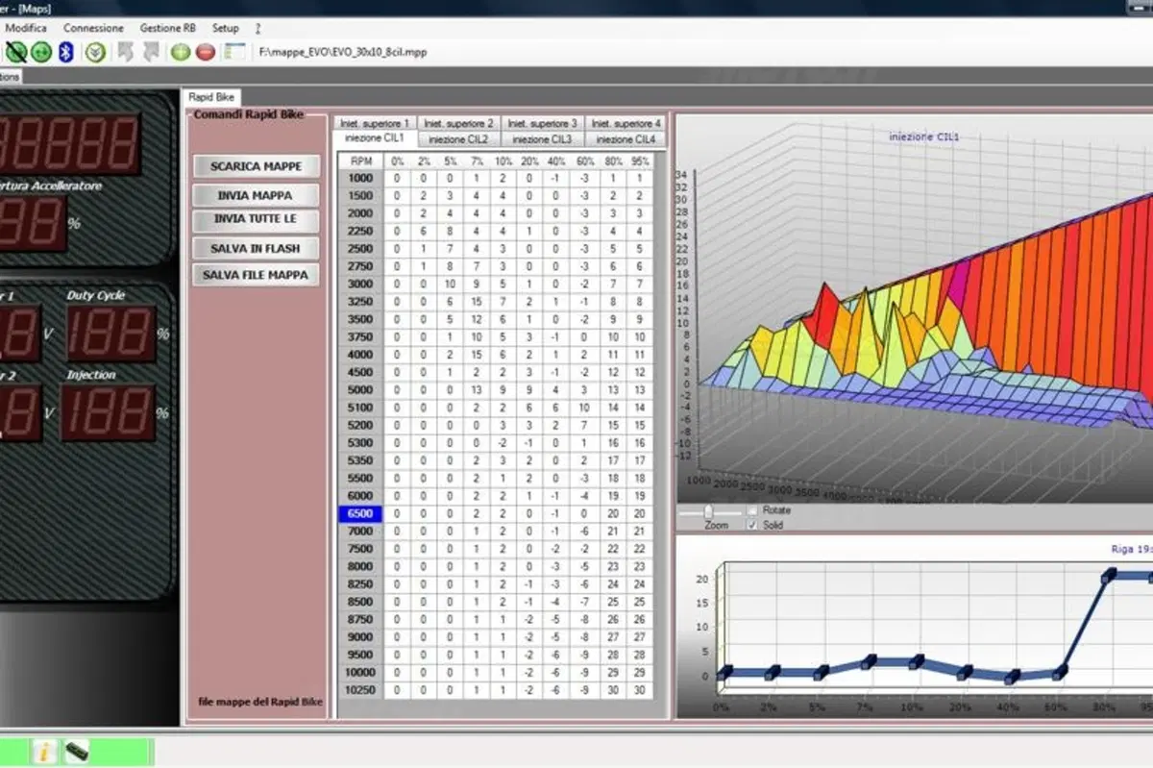Click the Riga 19 line chart
This screenshot has height=768, width=1153.
[x=915, y=627]
